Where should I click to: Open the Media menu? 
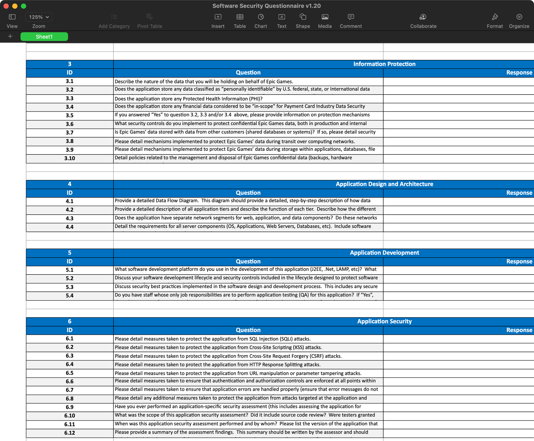coord(325,17)
